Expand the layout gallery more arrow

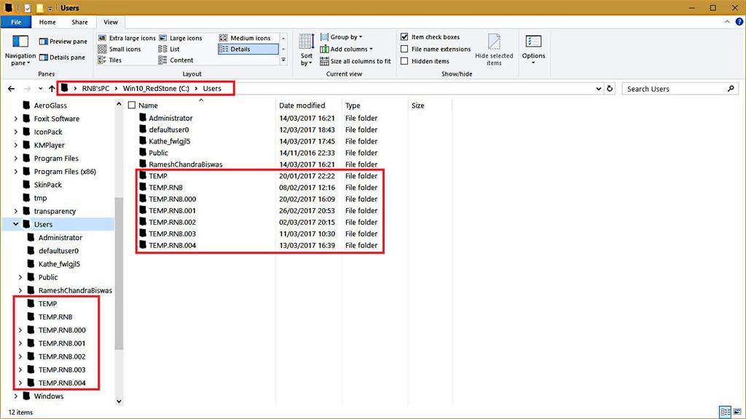tap(283, 60)
